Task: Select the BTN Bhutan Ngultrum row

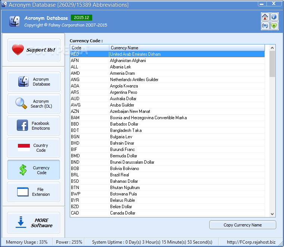Action: coord(167,187)
